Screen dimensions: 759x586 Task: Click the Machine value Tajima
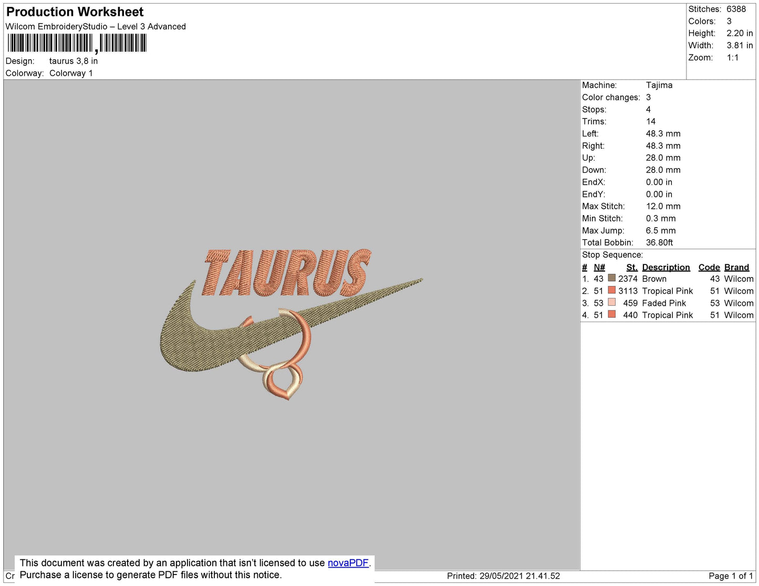[x=659, y=85]
